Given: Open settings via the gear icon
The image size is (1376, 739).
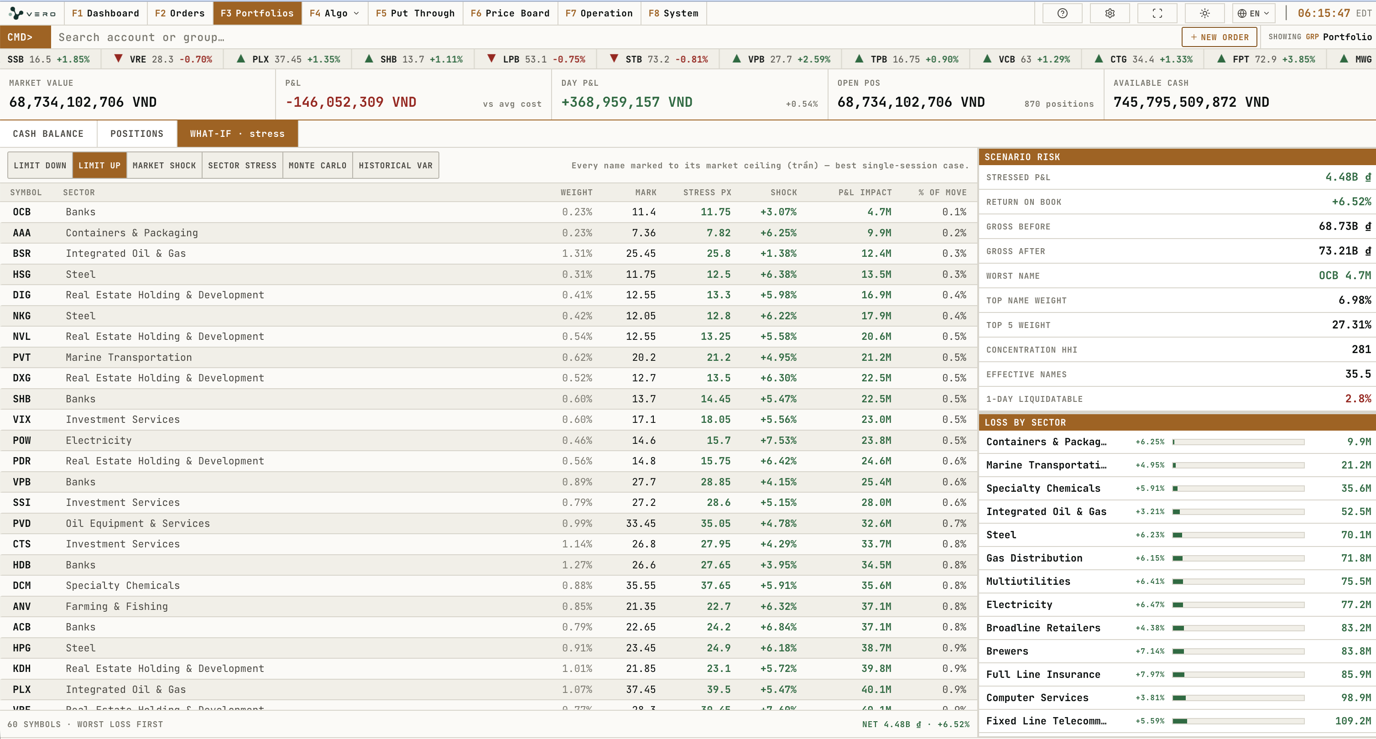Looking at the screenshot, I should coord(1110,13).
